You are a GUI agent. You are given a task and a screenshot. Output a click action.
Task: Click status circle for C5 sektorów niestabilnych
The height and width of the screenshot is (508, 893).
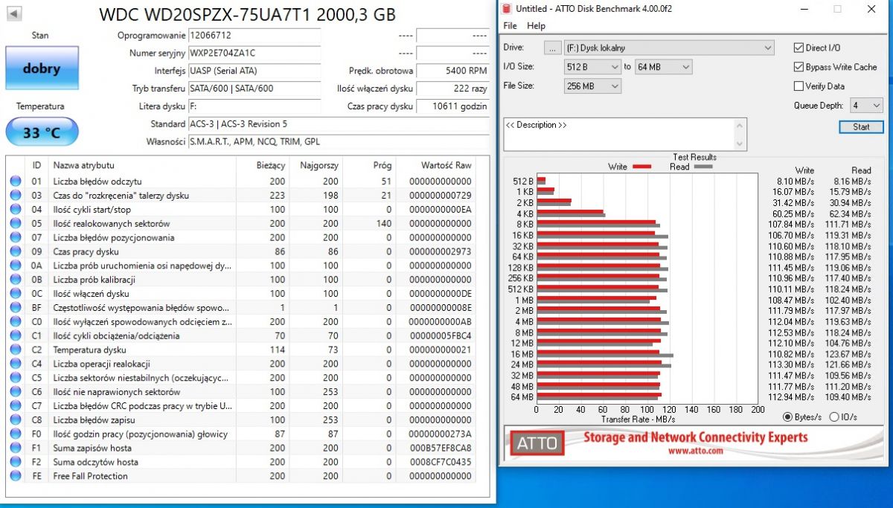tap(16, 378)
